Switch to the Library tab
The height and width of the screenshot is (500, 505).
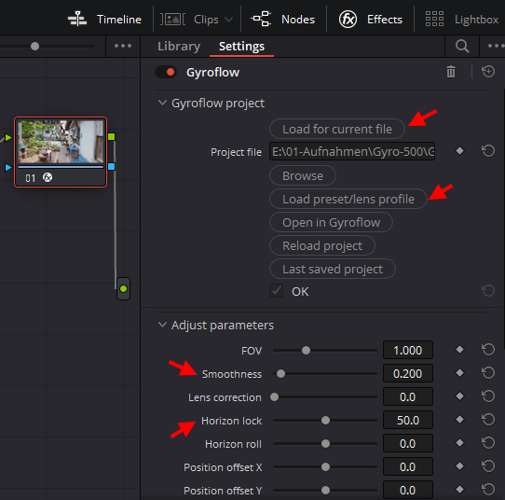click(179, 47)
